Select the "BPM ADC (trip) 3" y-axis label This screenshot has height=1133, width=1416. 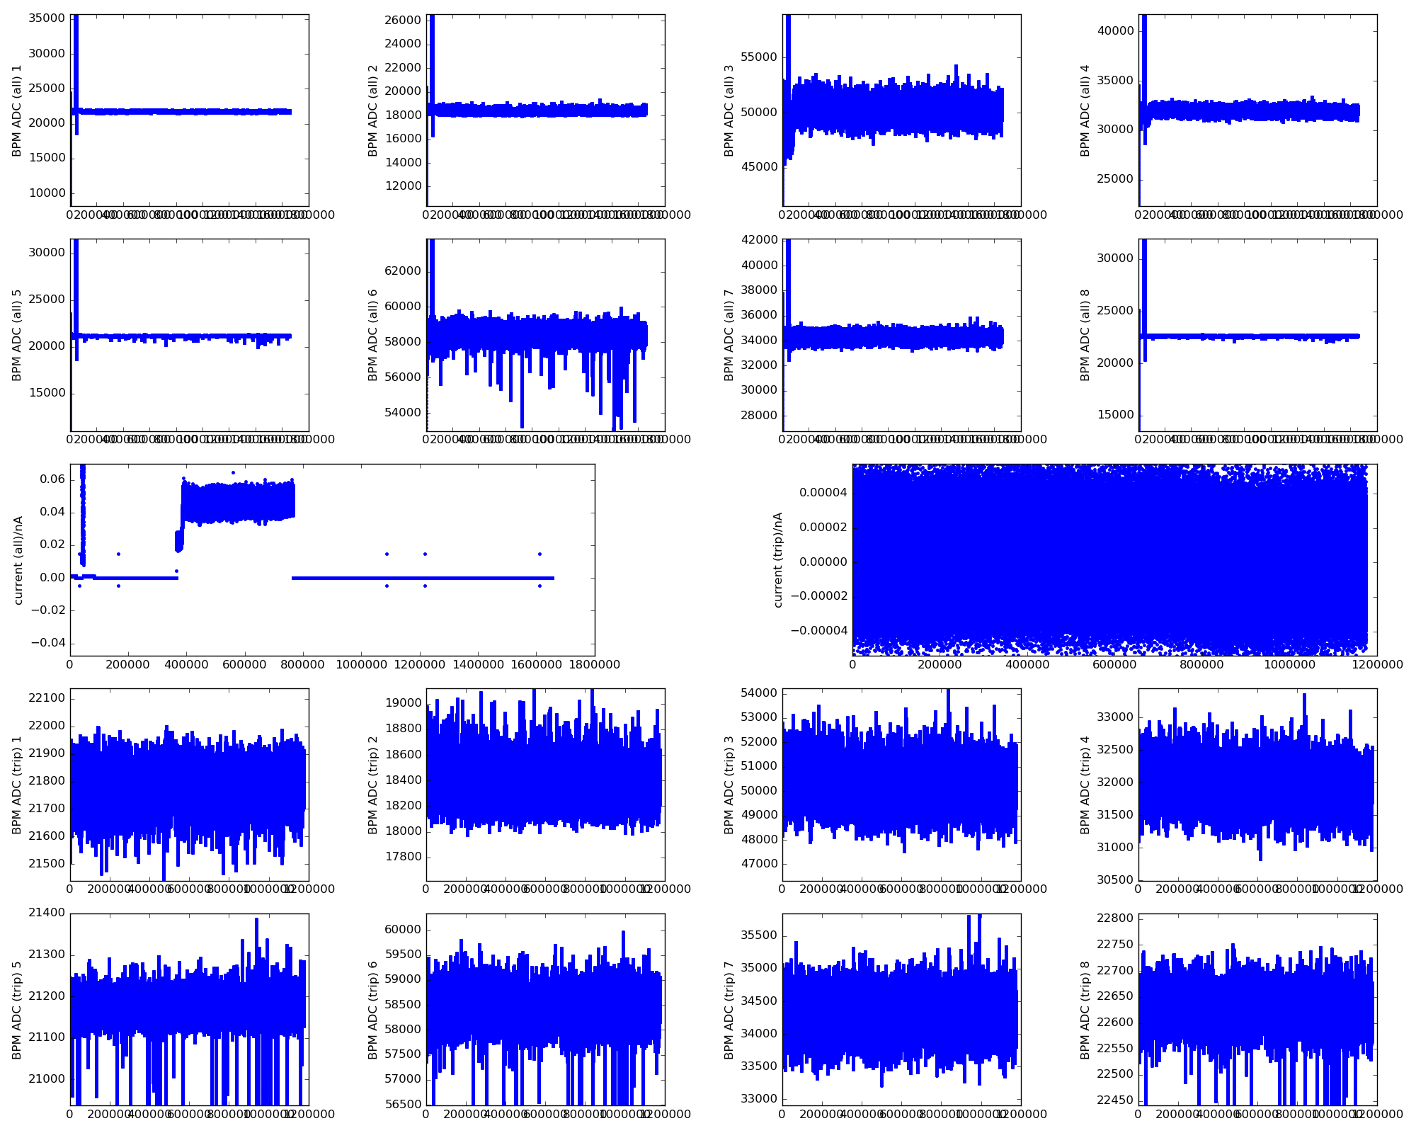coord(729,785)
